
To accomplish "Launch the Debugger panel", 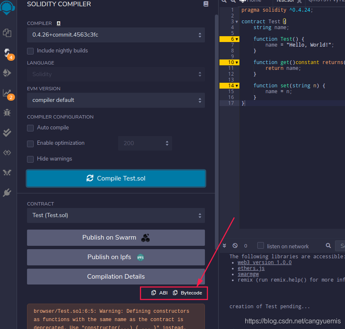I will tap(7, 112).
